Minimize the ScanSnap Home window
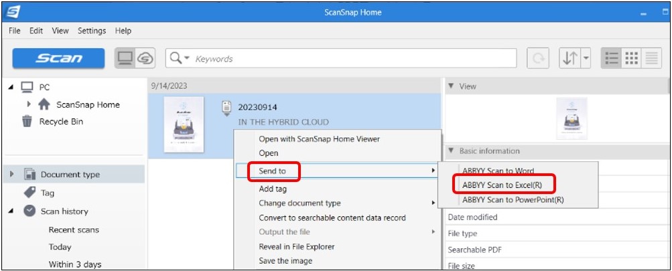The image size is (672, 271). 643,13
